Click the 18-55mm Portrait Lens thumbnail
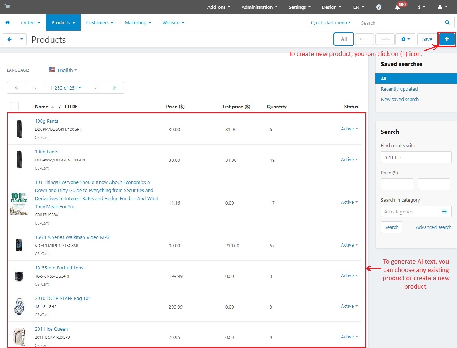 pyautogui.click(x=19, y=276)
